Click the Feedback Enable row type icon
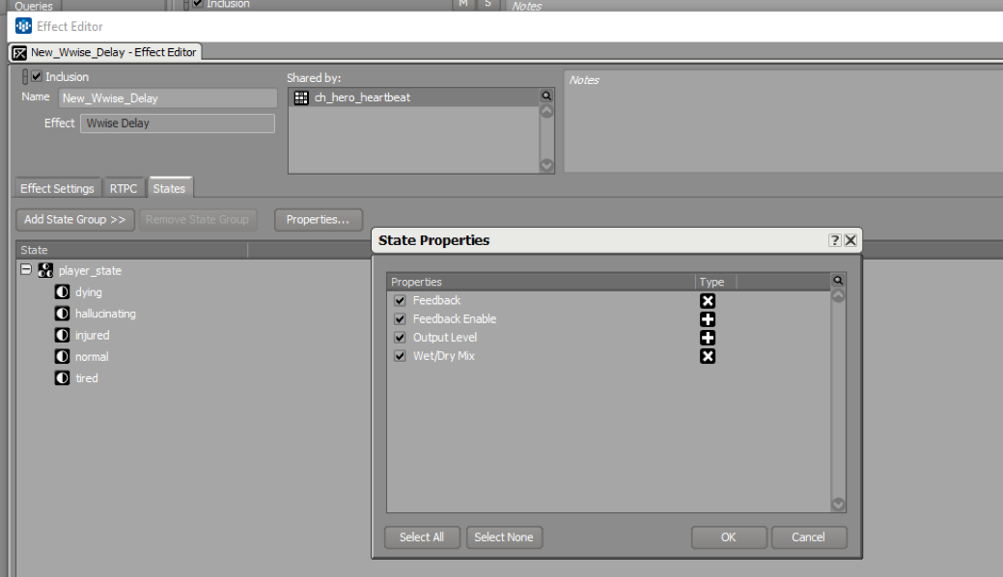 click(708, 319)
